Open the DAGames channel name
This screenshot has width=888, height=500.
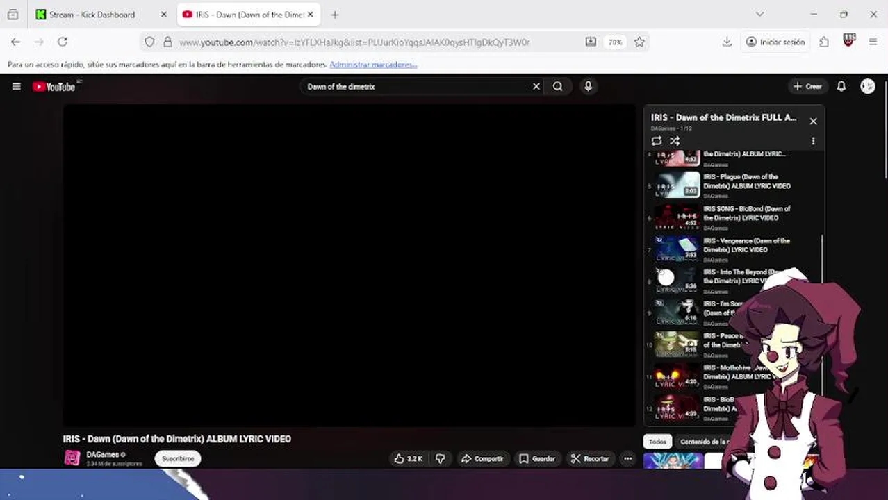[102, 455]
